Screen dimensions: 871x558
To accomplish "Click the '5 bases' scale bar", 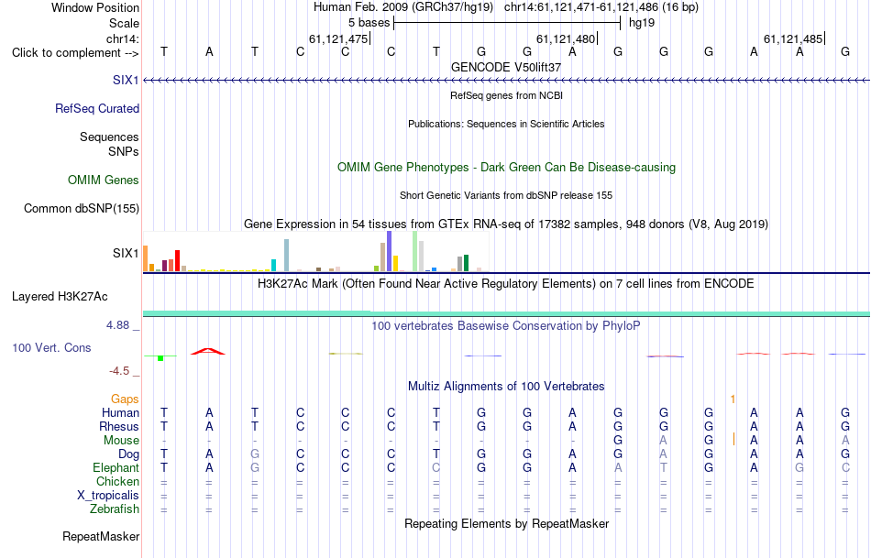I will [x=507, y=23].
